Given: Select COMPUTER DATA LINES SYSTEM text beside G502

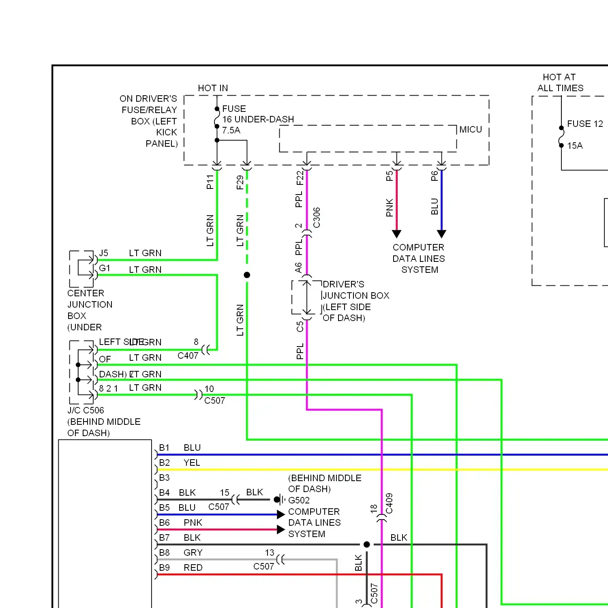Looking at the screenshot, I should (315, 523).
